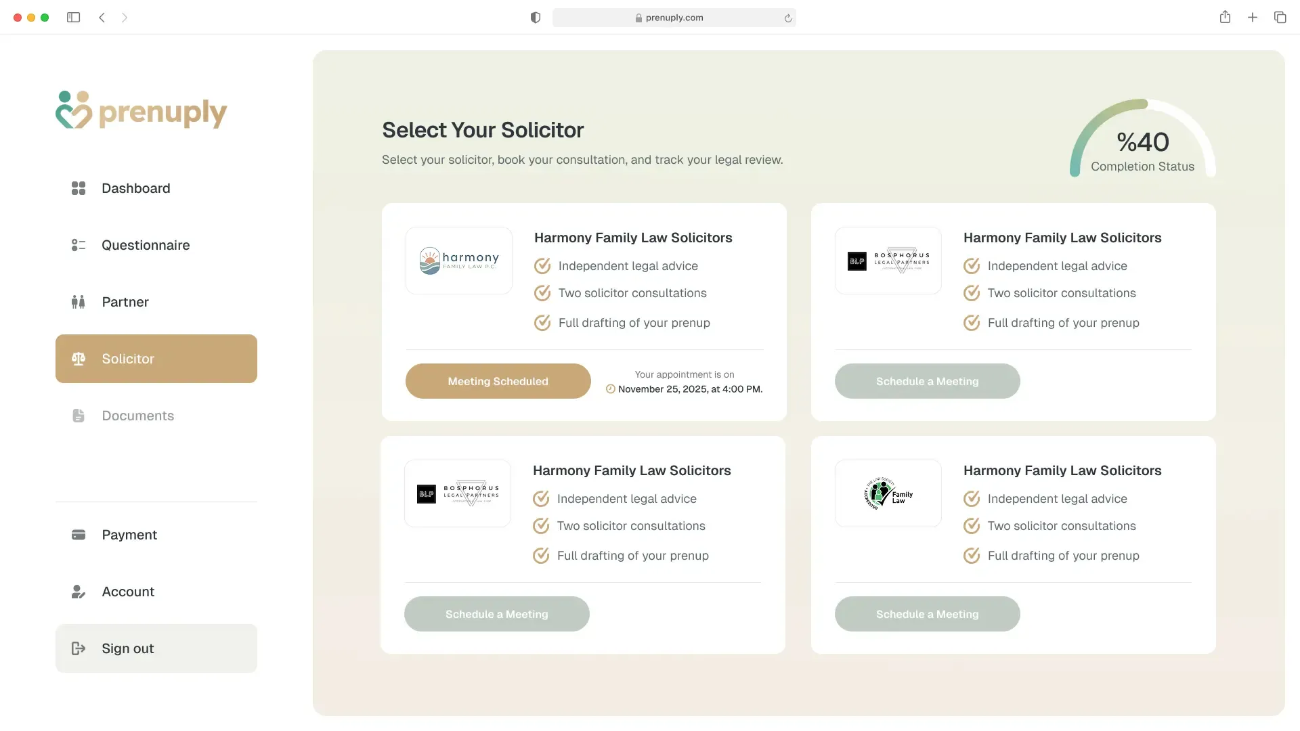1300x731 pixels.
Task: Click the first card's Full drafting check icon
Action: coord(542,322)
